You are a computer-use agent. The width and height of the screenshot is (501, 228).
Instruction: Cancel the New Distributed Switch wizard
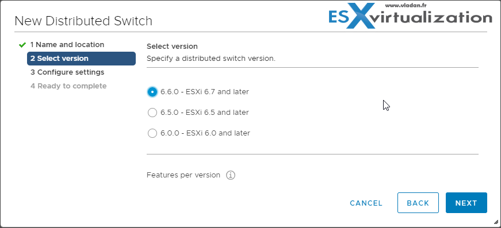[366, 203]
